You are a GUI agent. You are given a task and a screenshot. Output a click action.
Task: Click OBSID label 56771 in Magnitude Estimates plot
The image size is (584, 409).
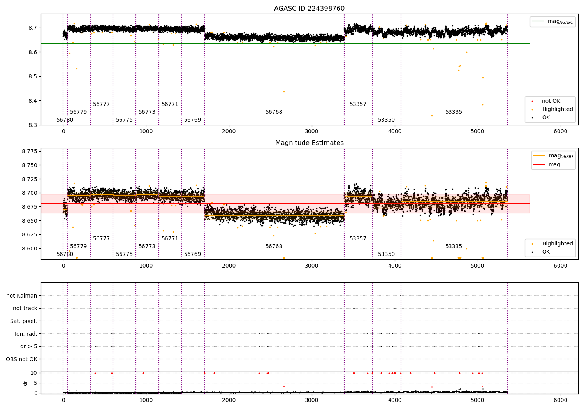coord(170,239)
